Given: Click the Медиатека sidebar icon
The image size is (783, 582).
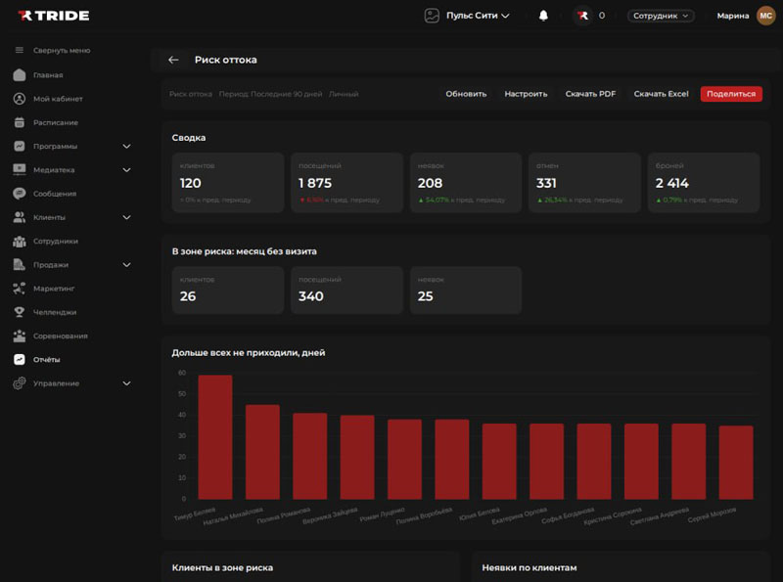Looking at the screenshot, I should point(20,169).
